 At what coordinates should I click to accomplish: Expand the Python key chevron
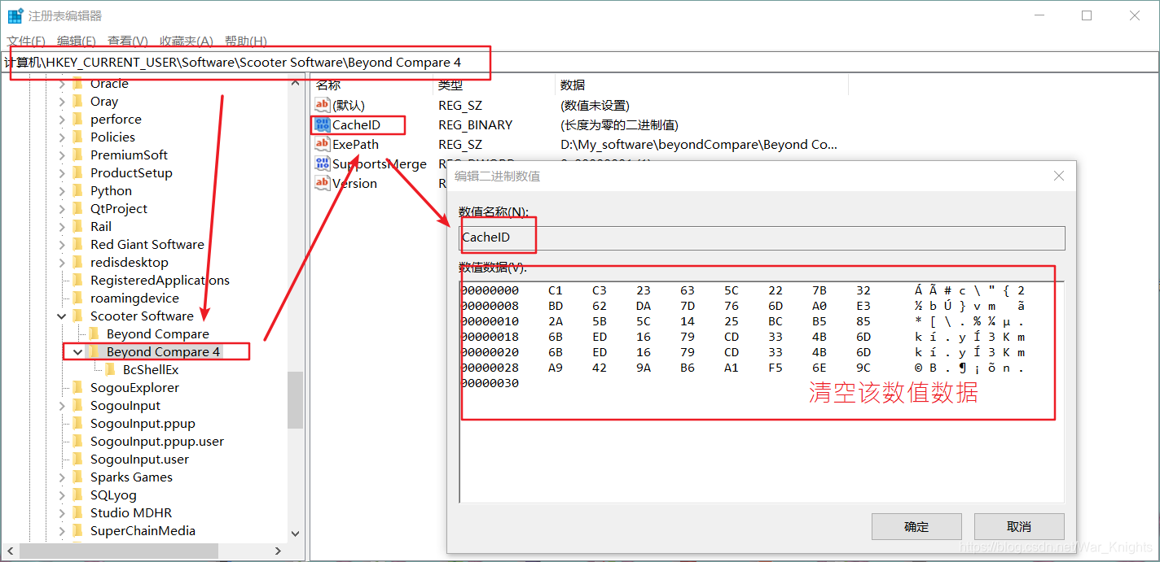(x=62, y=191)
